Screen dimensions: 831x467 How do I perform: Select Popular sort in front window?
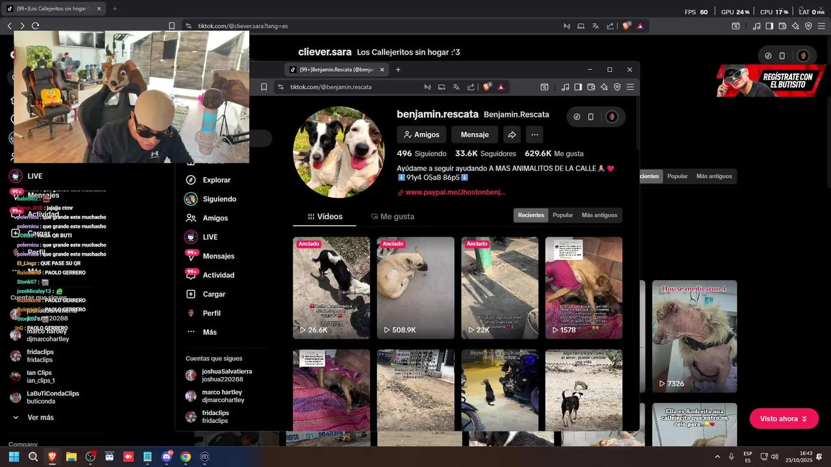point(563,215)
